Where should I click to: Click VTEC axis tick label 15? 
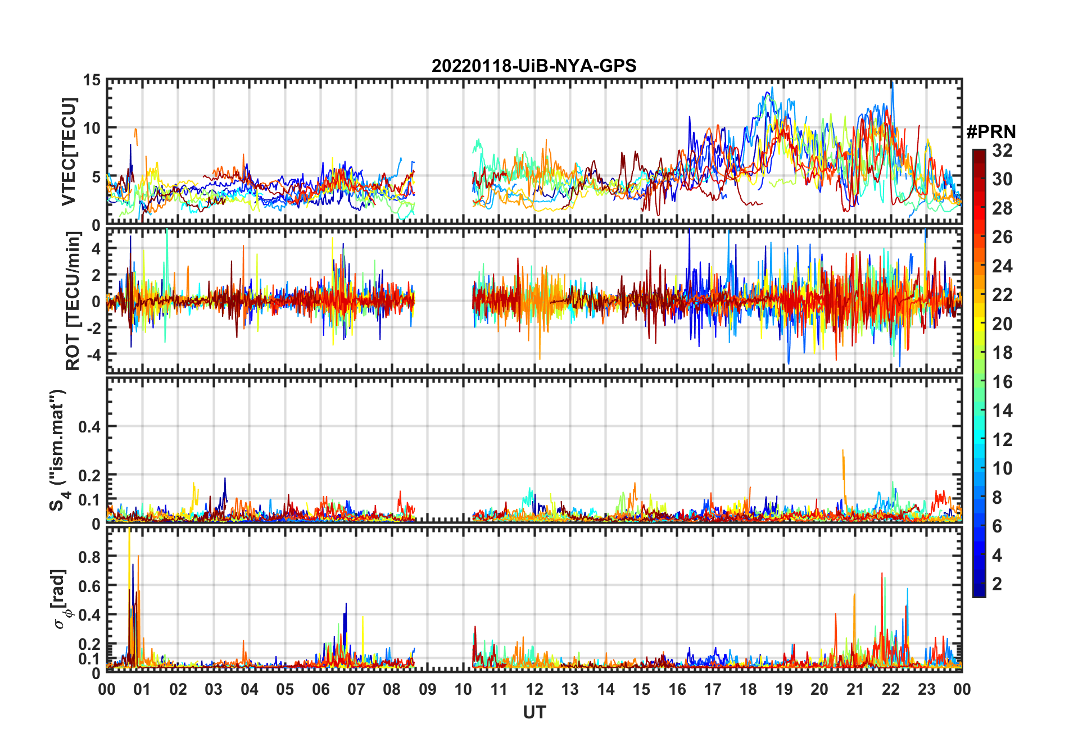[92, 80]
